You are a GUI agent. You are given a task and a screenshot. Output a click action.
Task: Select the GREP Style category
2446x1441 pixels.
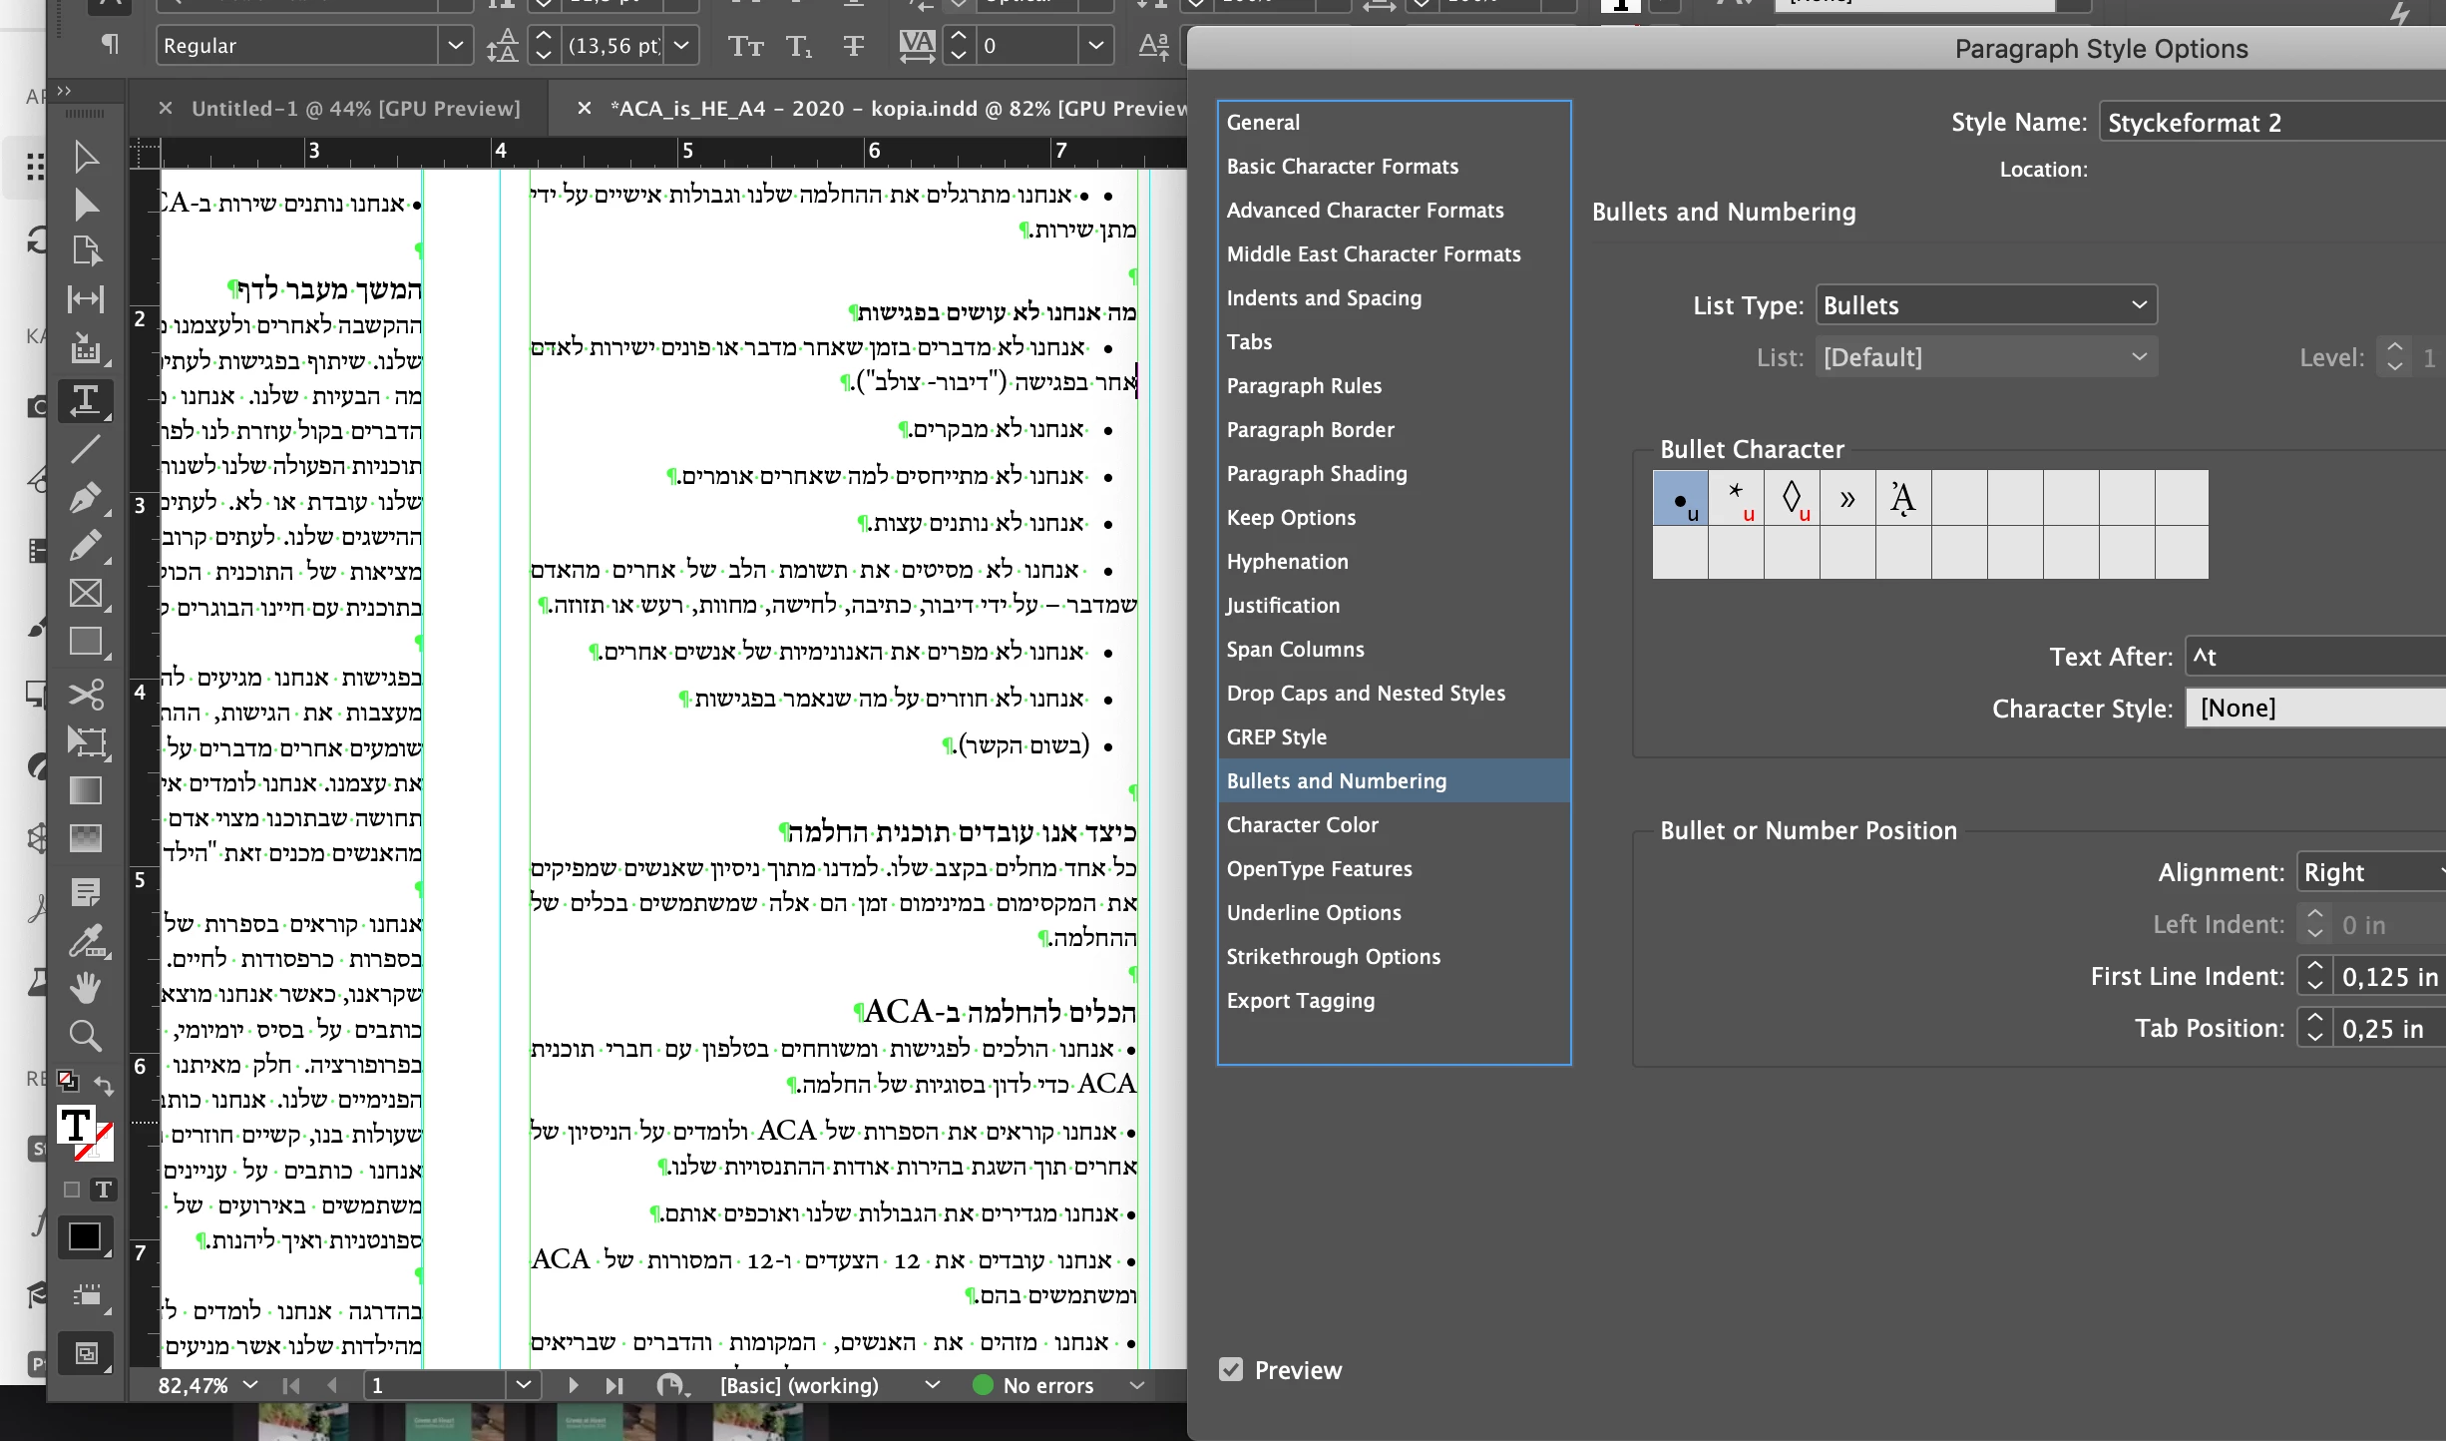[x=1276, y=736]
